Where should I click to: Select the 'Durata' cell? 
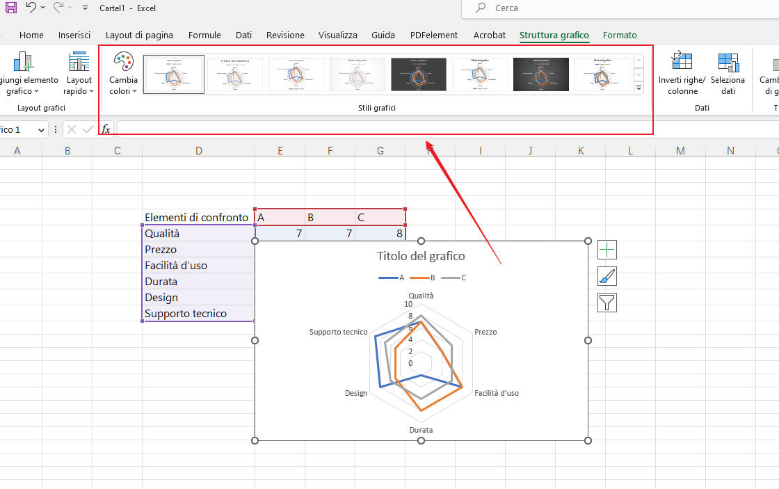pyautogui.click(x=198, y=281)
